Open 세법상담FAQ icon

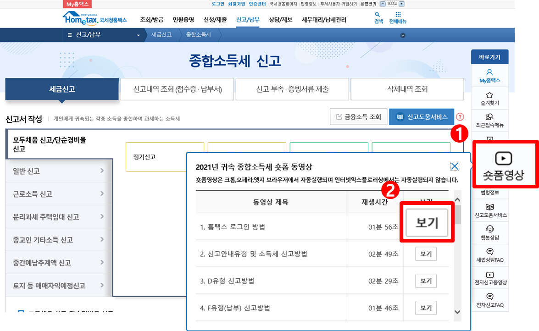490,252
